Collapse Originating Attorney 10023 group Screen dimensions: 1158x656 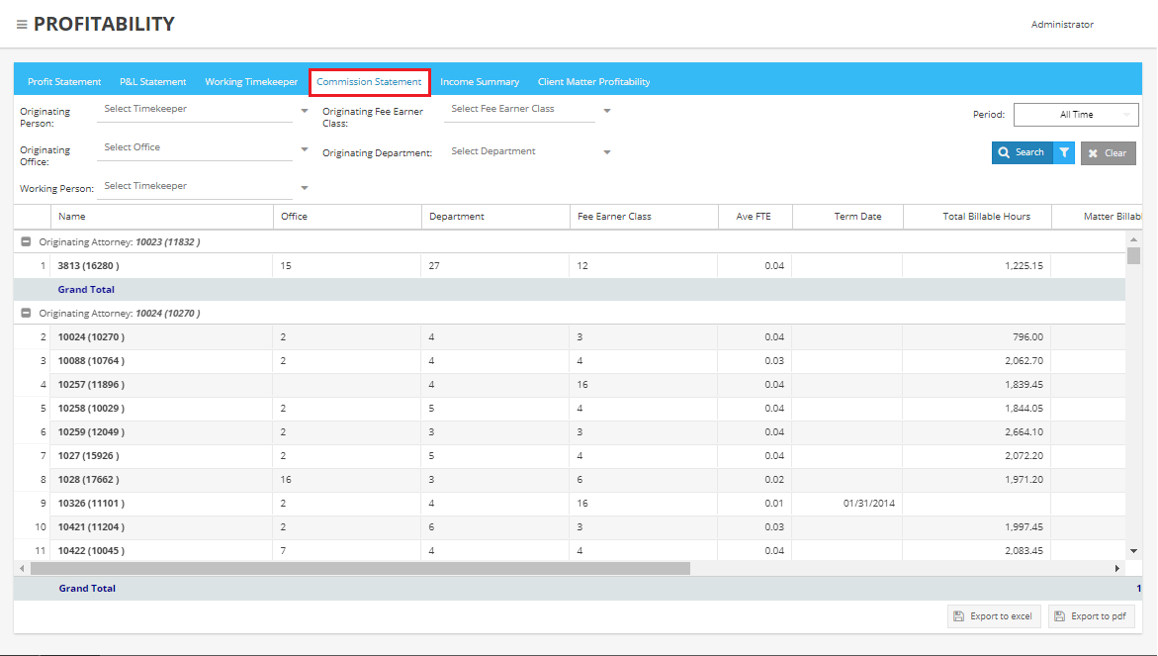(26, 241)
